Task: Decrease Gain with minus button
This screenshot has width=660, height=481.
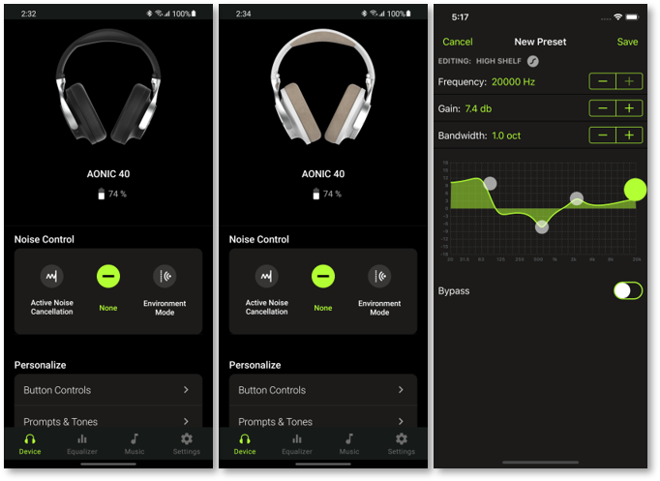Action: tap(602, 108)
